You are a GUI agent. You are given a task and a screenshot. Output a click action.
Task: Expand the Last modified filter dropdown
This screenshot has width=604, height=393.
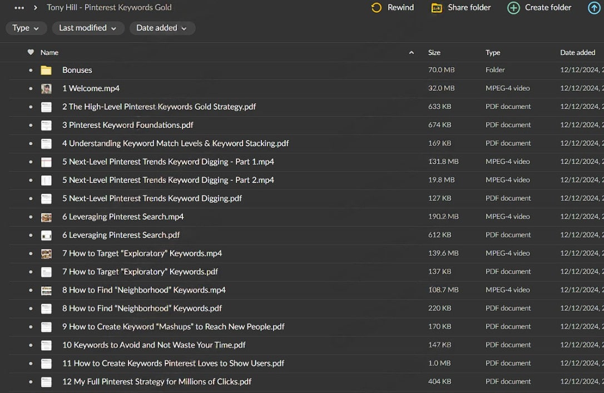[87, 28]
